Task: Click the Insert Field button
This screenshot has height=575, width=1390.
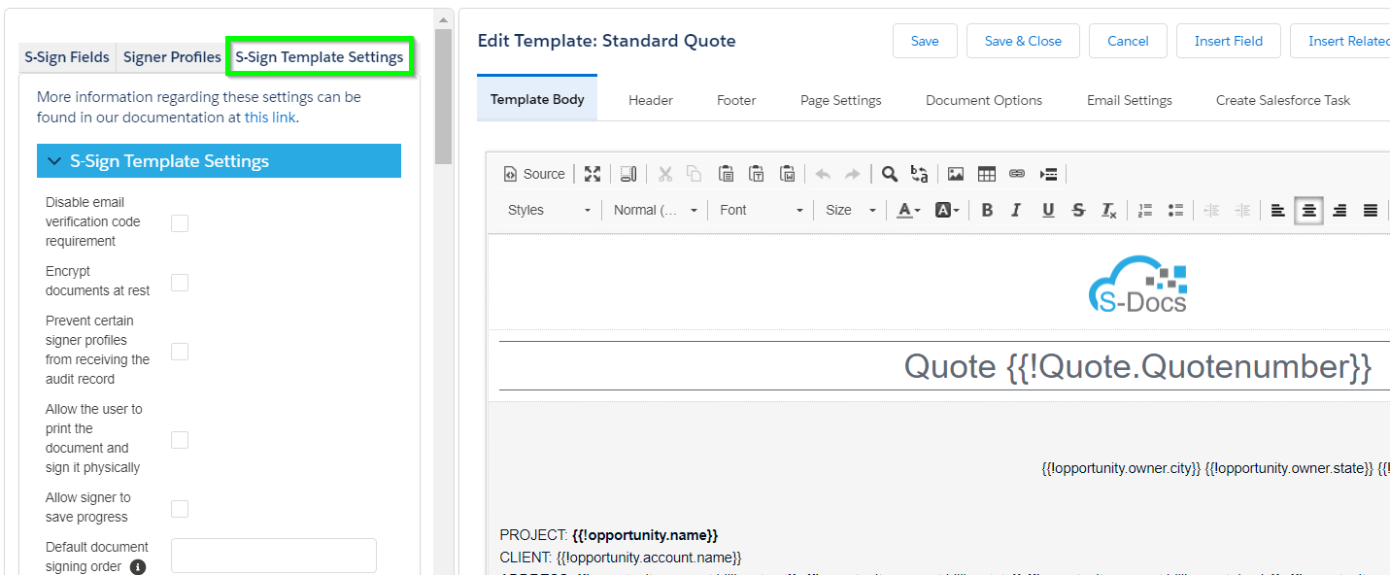Action: pyautogui.click(x=1229, y=41)
